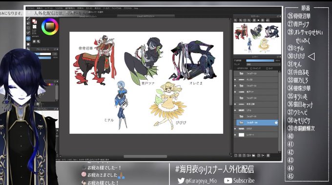Enable the ロック checkbox

click(x=267, y=69)
